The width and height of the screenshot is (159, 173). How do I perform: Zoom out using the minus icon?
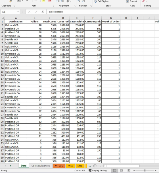click(134, 170)
